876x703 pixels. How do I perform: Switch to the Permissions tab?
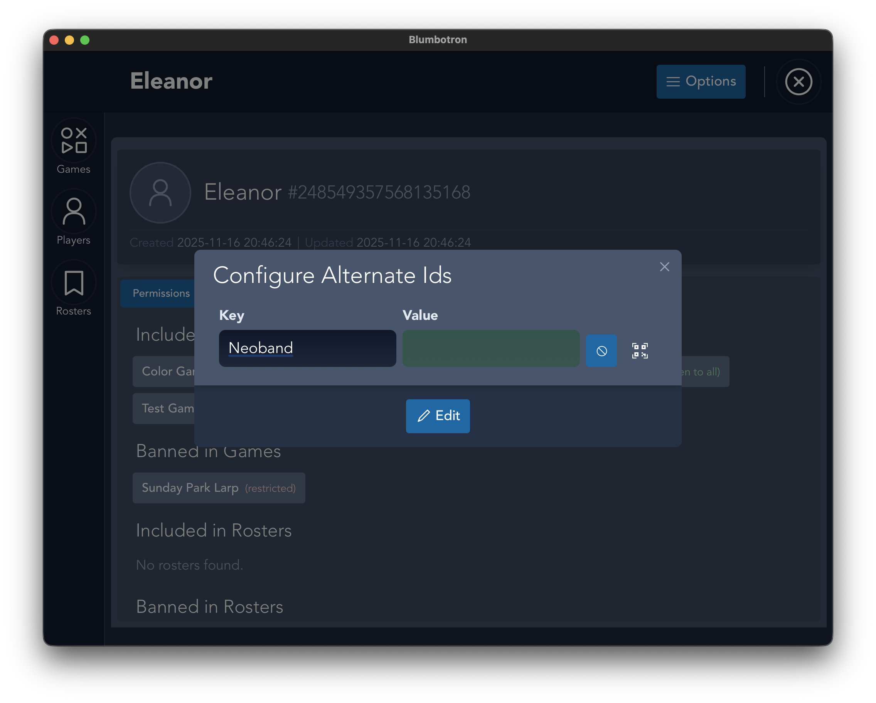click(161, 293)
